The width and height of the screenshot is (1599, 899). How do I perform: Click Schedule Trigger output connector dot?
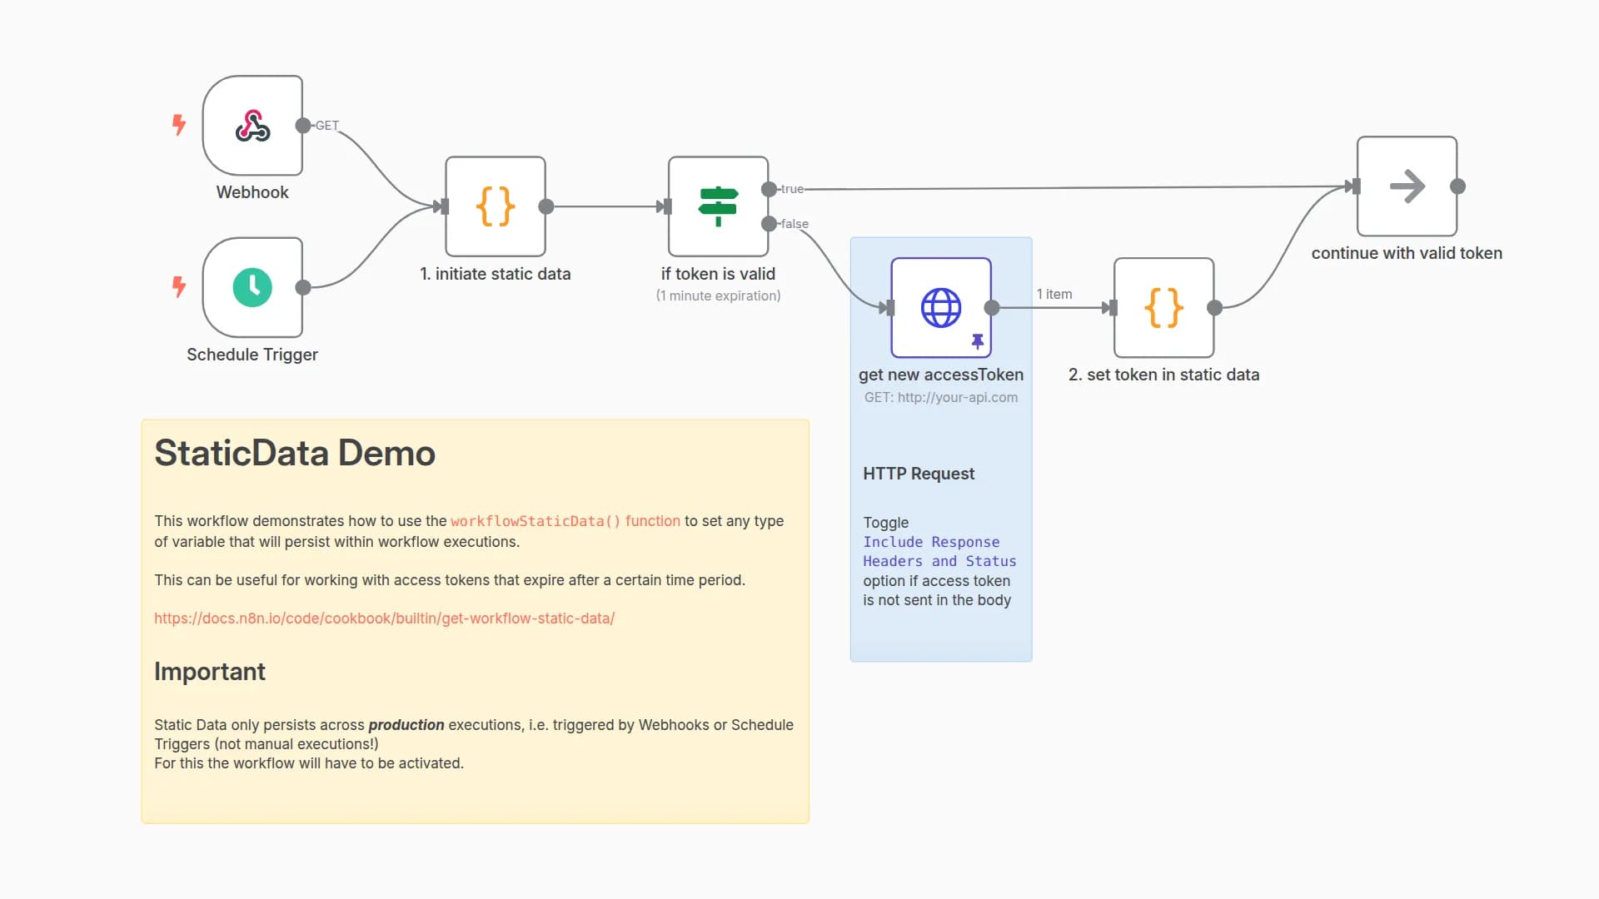click(x=303, y=287)
